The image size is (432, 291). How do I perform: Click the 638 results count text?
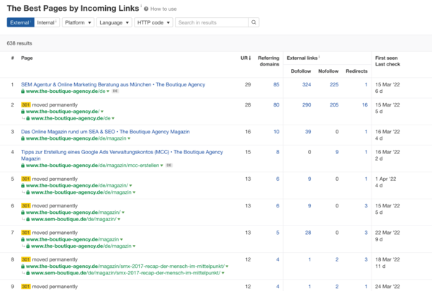click(x=19, y=43)
